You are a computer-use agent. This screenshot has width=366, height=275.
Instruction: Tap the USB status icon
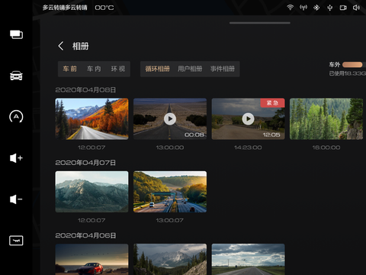click(329, 8)
